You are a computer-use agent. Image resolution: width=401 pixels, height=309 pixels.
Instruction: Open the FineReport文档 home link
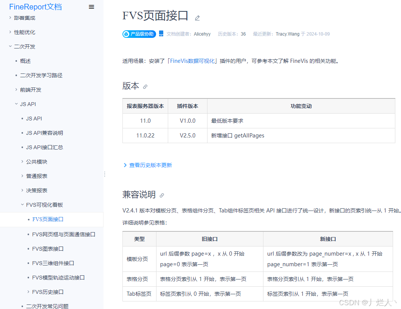point(35,7)
